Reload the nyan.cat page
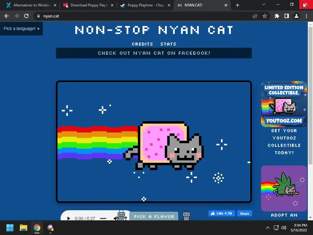Image resolution: width=313 pixels, height=235 pixels. coord(26,16)
